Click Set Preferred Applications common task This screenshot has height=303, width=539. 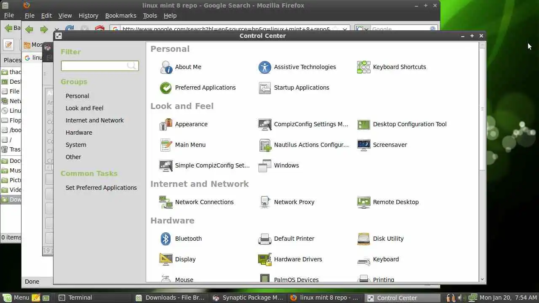(x=101, y=188)
